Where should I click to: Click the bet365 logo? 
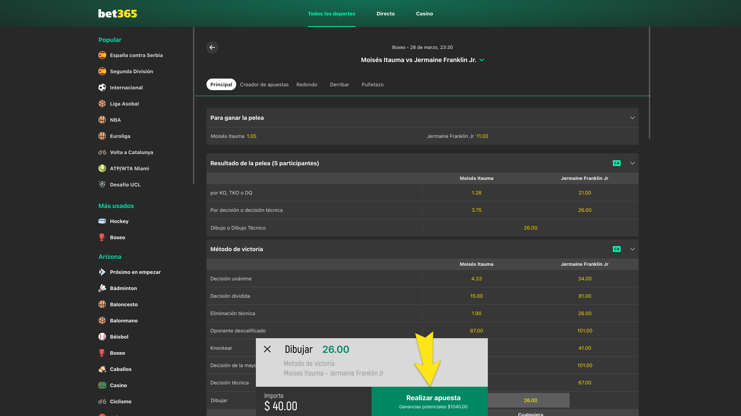tap(118, 13)
